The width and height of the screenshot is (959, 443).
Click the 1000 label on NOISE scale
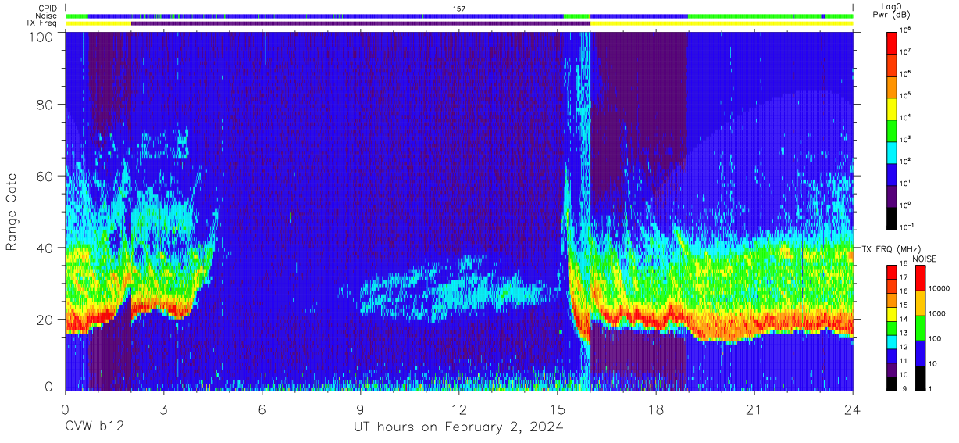[x=937, y=314]
